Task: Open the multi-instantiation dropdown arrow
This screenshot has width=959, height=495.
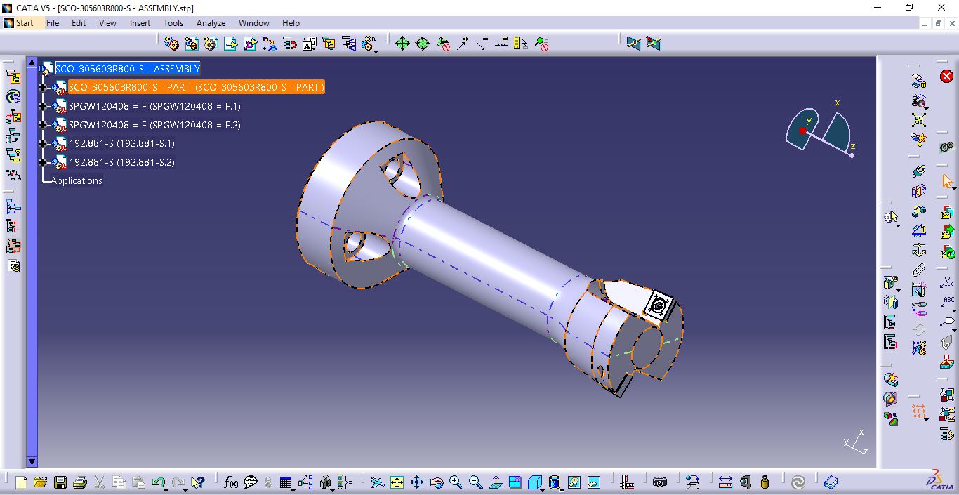Action: click(376, 51)
